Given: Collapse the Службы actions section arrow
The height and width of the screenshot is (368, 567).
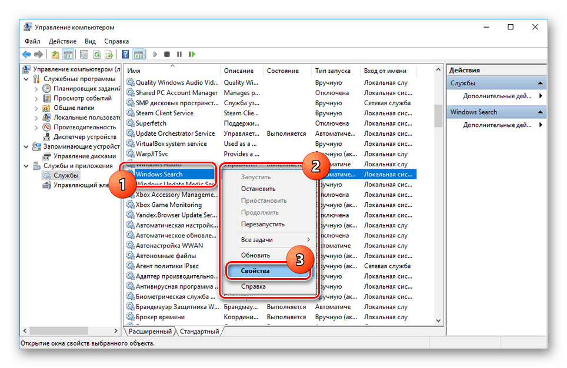Looking at the screenshot, I should click(x=541, y=83).
